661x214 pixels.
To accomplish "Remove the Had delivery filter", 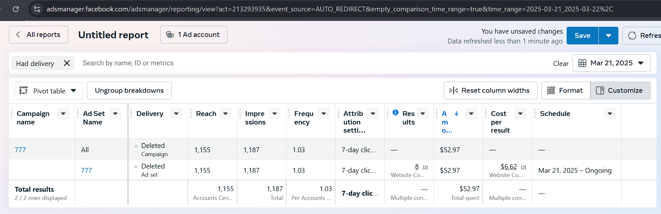I will pyautogui.click(x=67, y=63).
